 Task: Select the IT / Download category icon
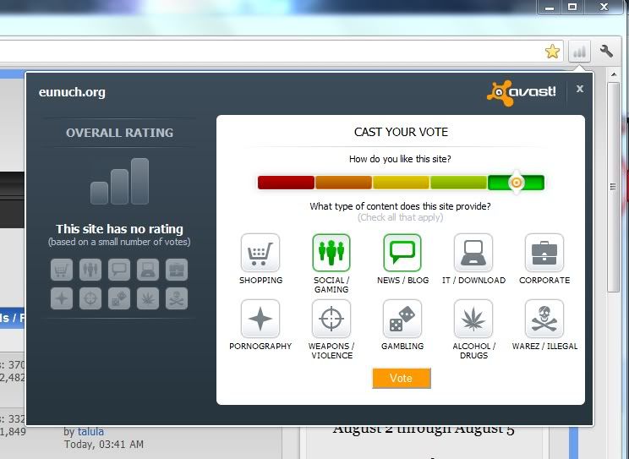pos(473,253)
